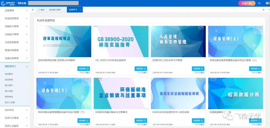
Task: Open the 迎审流程和难点 course thumbnail
Action: tap(64, 41)
